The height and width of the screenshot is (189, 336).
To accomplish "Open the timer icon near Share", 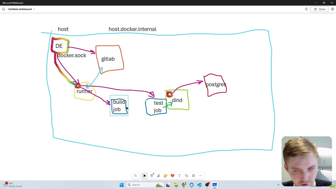I will (306, 9).
